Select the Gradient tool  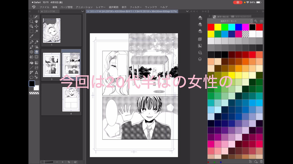(x=36, y=63)
